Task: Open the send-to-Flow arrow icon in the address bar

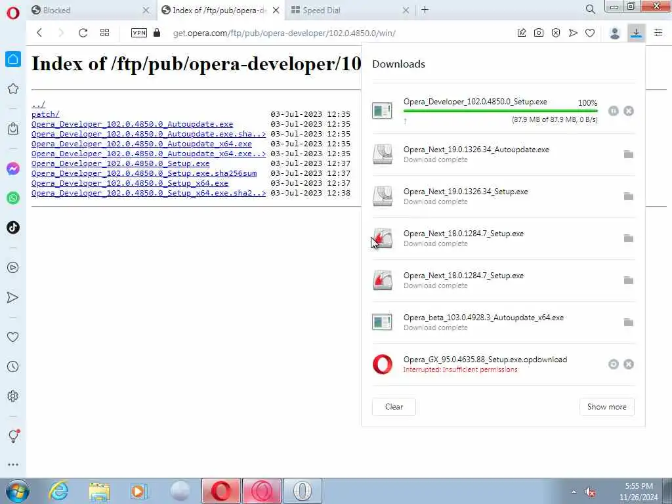Action: click(573, 33)
